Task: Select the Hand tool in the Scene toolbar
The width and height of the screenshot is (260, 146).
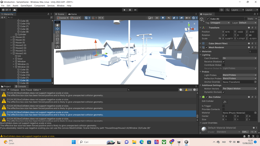Action: [x=58, y=25]
